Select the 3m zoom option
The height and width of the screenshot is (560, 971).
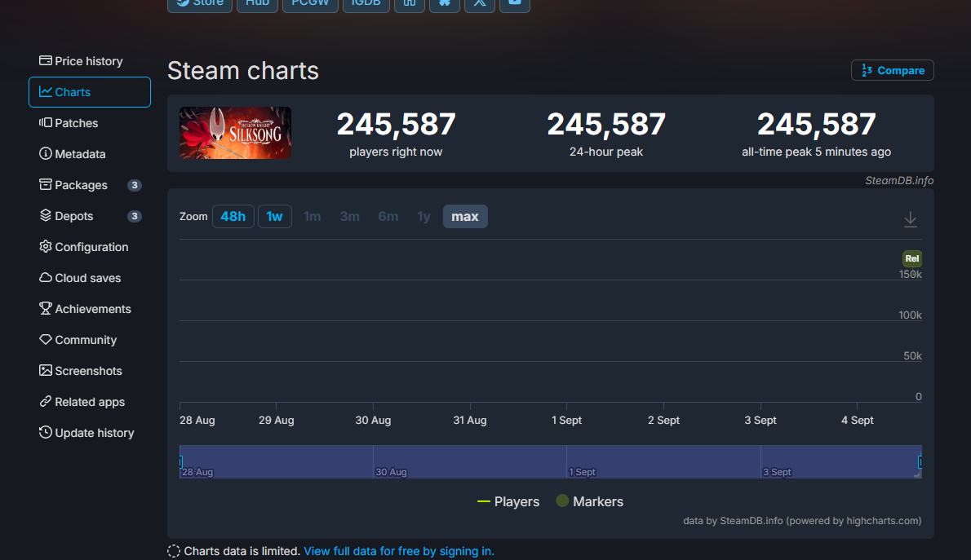pos(349,217)
